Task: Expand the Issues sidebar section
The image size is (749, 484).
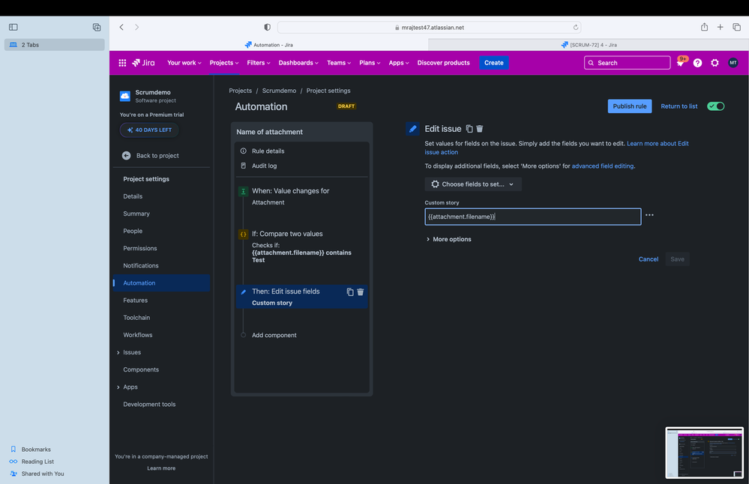Action: tap(132, 352)
